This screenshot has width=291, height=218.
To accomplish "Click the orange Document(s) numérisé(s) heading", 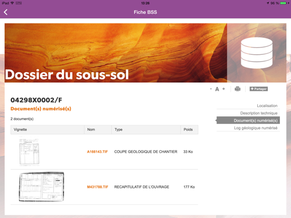I will click(41, 108).
